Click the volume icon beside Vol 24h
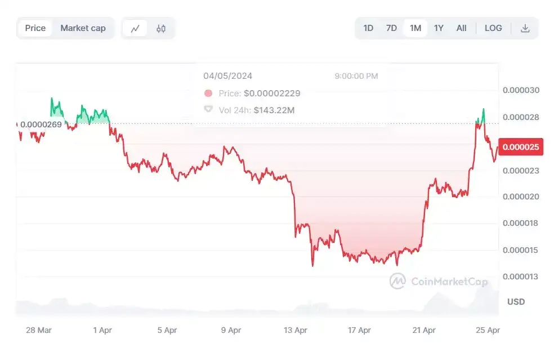Screen dimensions: 554x347 (208, 109)
